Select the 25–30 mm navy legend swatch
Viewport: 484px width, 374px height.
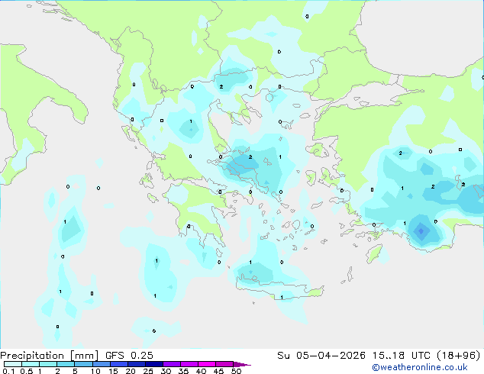[154, 364]
